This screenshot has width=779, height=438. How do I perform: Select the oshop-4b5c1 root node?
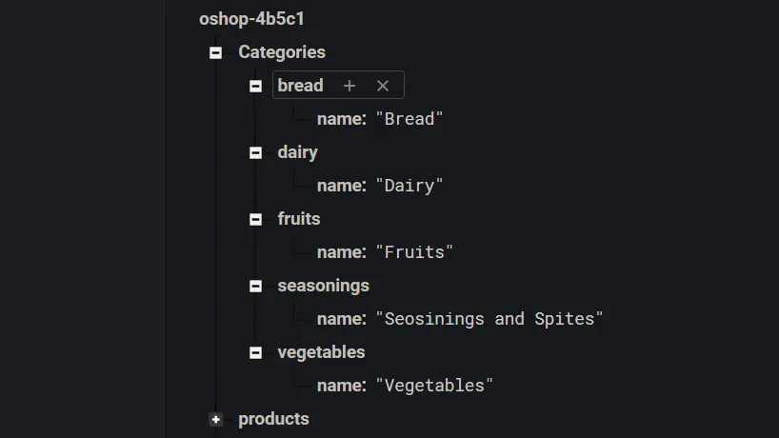coord(251,19)
